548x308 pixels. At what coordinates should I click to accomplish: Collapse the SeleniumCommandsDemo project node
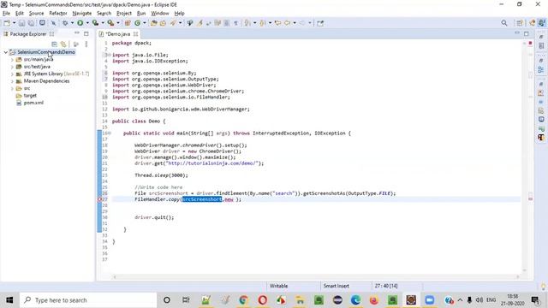click(x=6, y=52)
